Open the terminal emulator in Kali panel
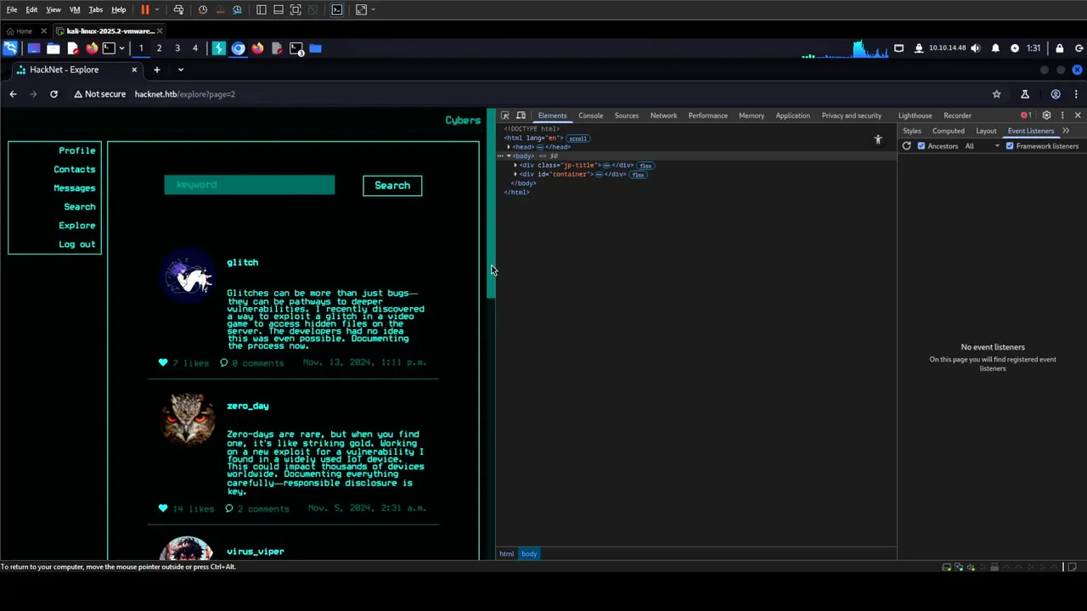 pyautogui.click(x=109, y=48)
